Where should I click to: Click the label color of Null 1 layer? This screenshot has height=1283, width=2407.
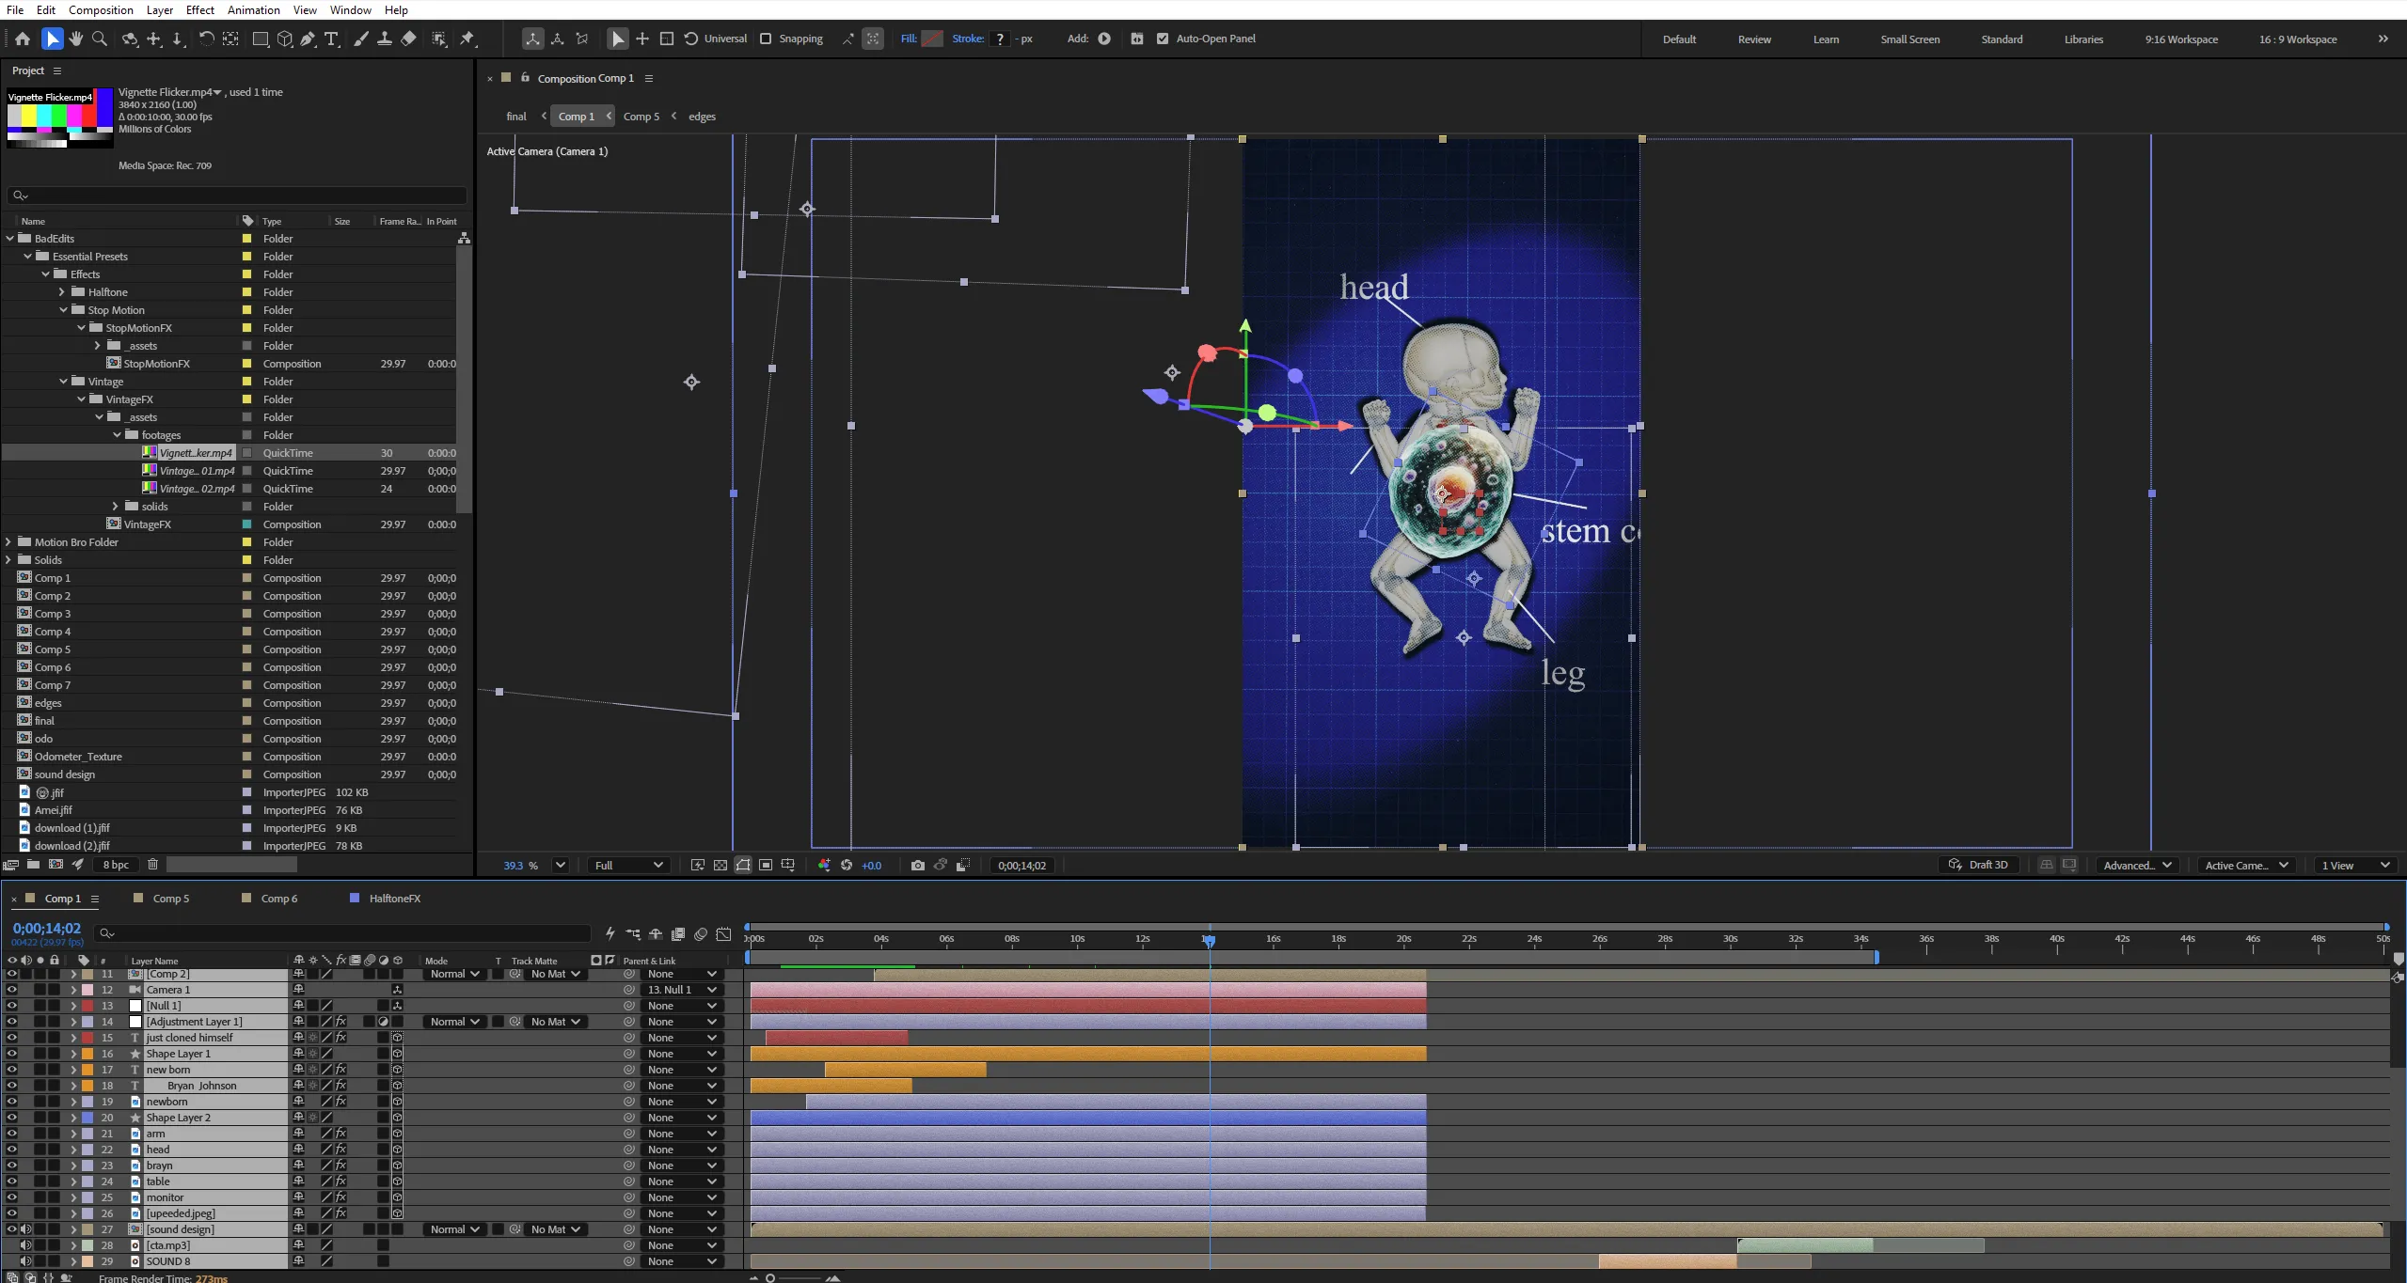click(87, 1006)
